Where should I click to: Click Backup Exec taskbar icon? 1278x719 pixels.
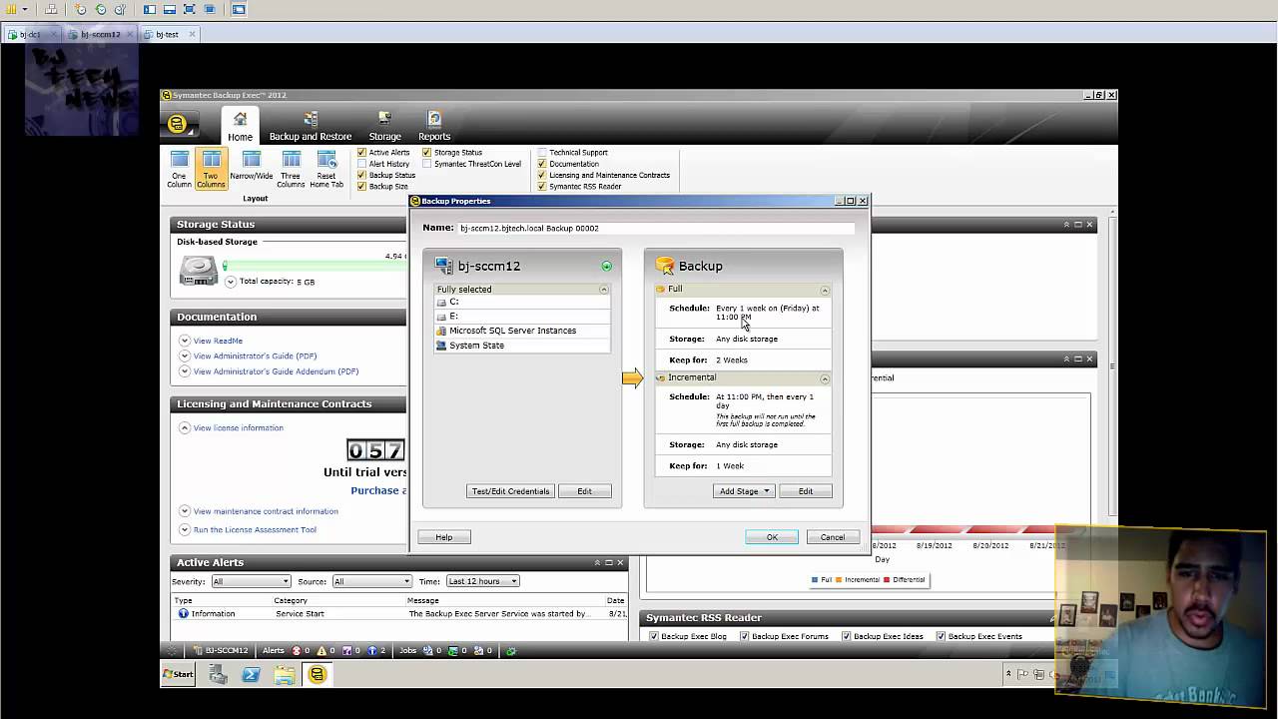(x=317, y=675)
